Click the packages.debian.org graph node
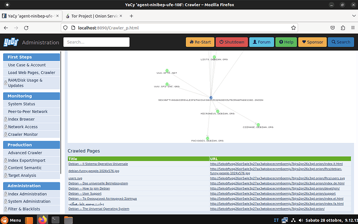This screenshot has height=224, width=358. (208, 138)
